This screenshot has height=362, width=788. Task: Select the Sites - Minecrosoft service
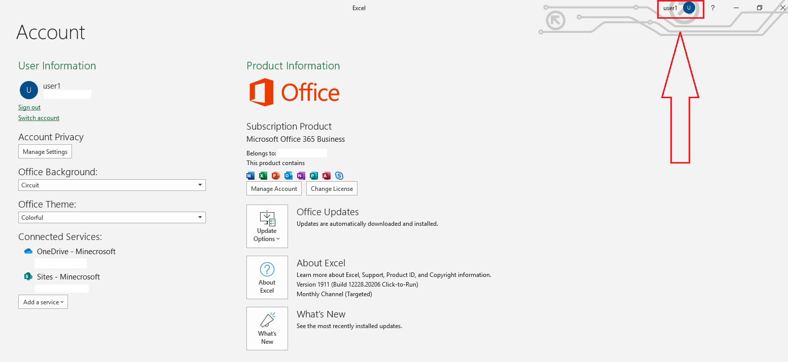coord(68,276)
